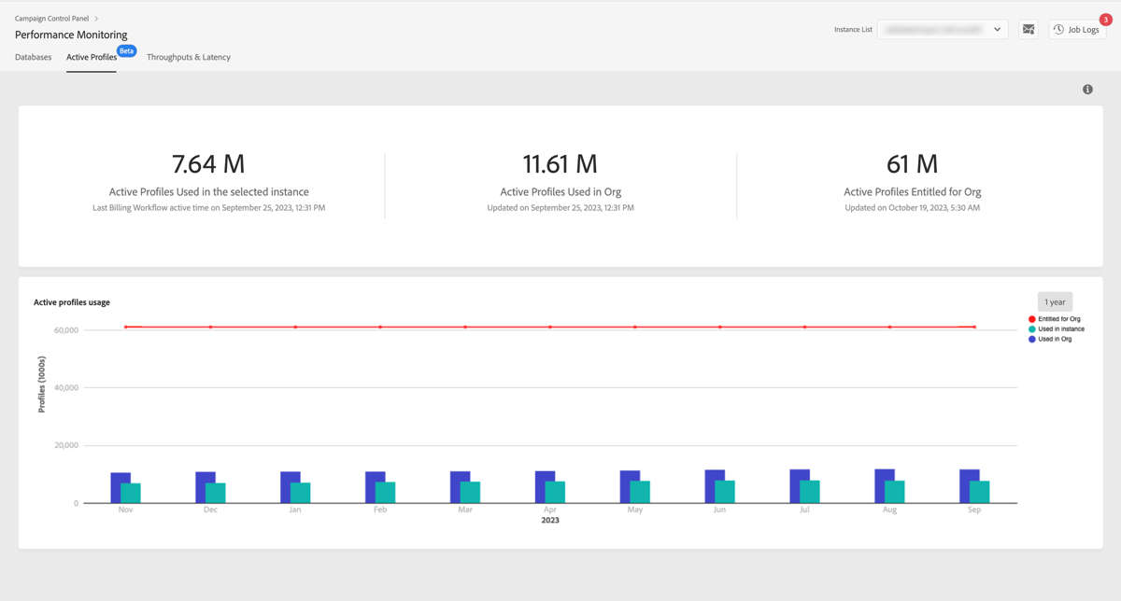
Task: Click the red entitlement trend line
Action: tap(551, 328)
